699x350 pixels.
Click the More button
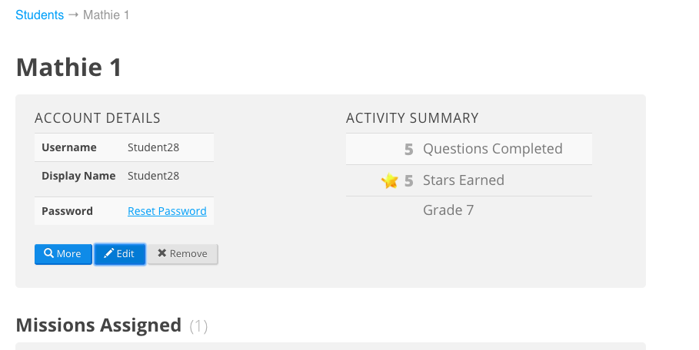[63, 254]
